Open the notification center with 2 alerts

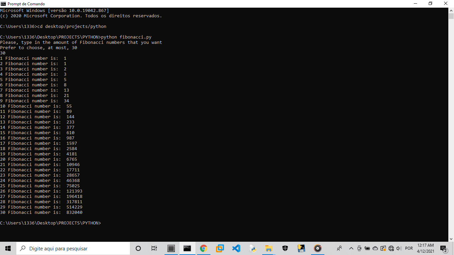click(443, 248)
